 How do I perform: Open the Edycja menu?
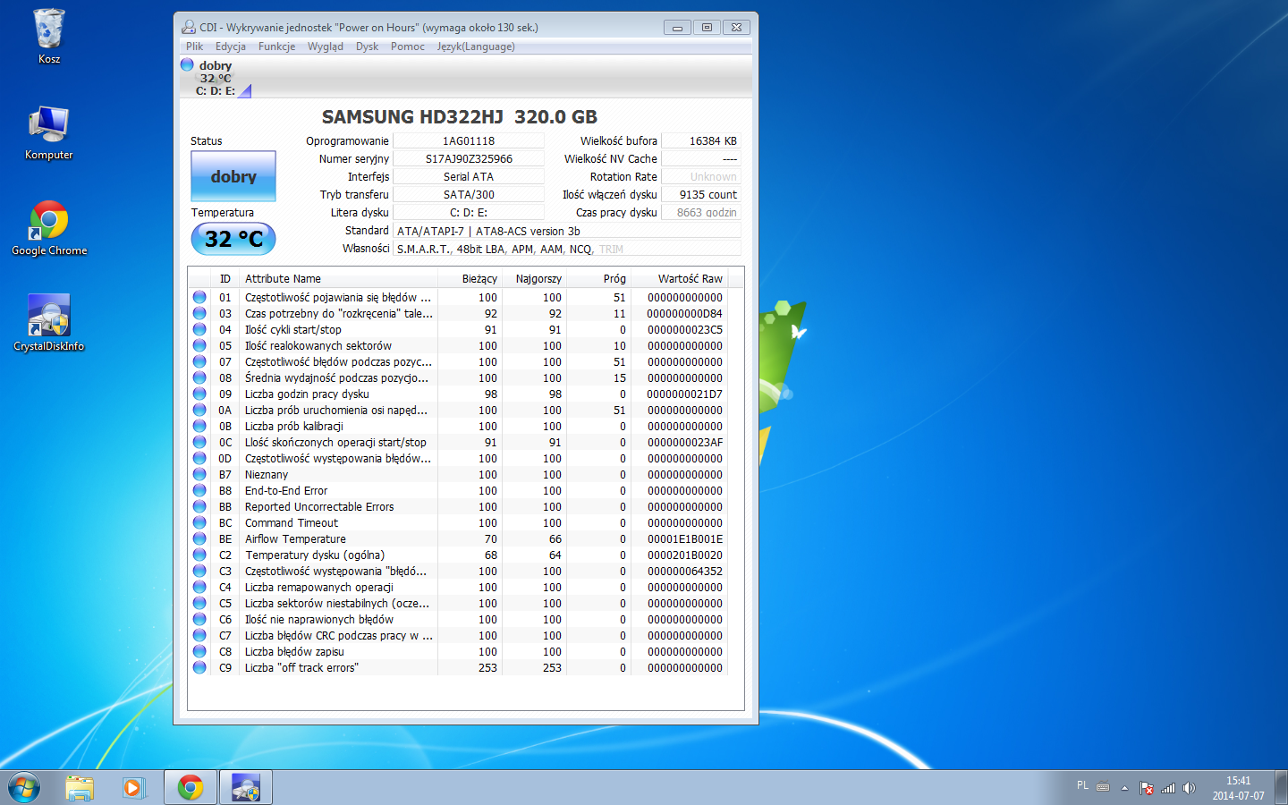coord(231,47)
